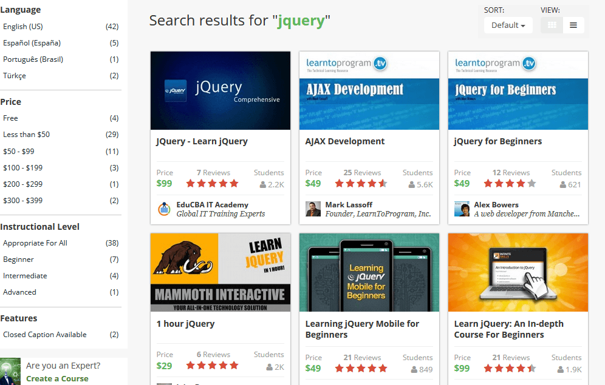Click 12 Reviews text

coord(511,173)
